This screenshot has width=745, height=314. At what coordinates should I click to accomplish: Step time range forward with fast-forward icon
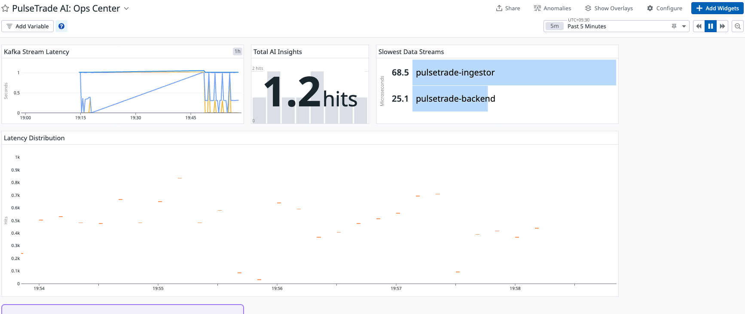point(722,26)
